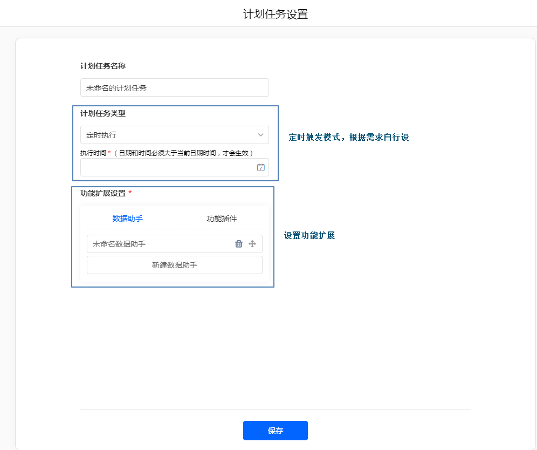Open the calendar date picker icon
537x450 pixels.
260,167
